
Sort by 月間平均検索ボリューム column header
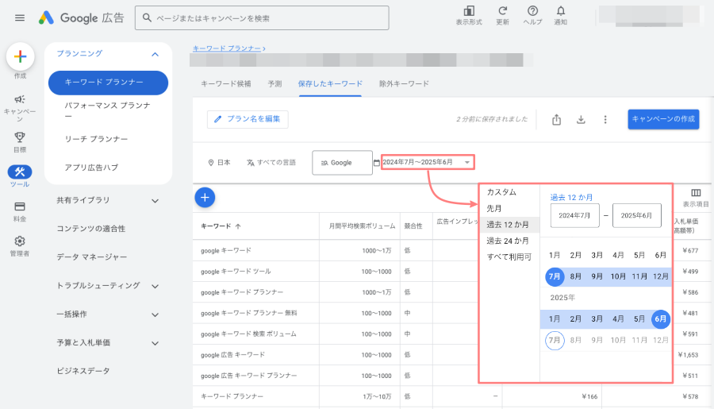(x=362, y=226)
